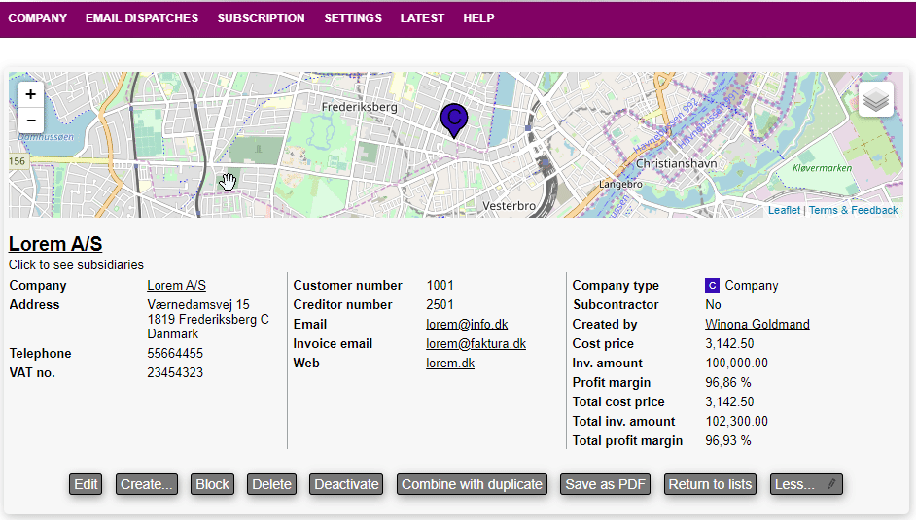Image resolution: width=916 pixels, height=520 pixels.
Task: Zoom in on the map
Action: click(31, 94)
